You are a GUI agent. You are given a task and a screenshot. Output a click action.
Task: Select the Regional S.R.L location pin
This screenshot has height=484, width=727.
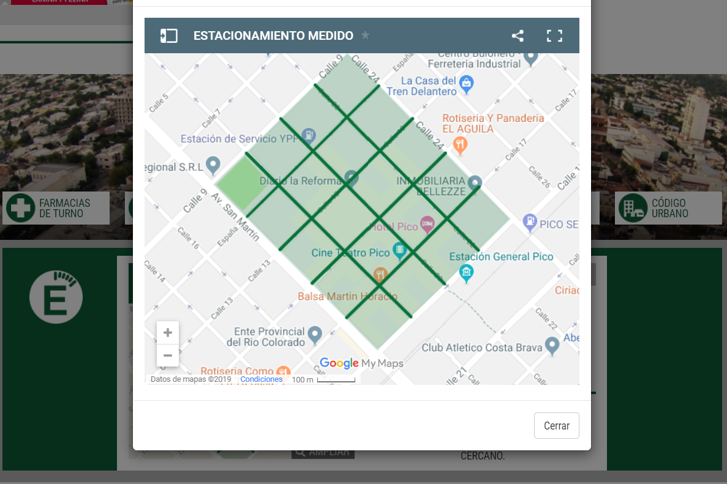click(213, 165)
